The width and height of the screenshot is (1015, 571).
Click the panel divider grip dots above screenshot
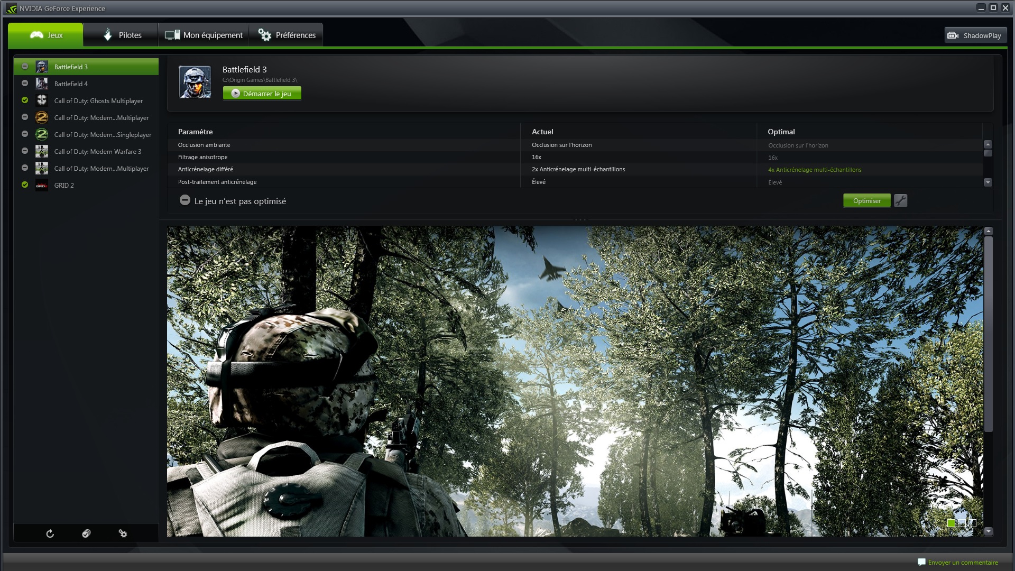pos(580,219)
